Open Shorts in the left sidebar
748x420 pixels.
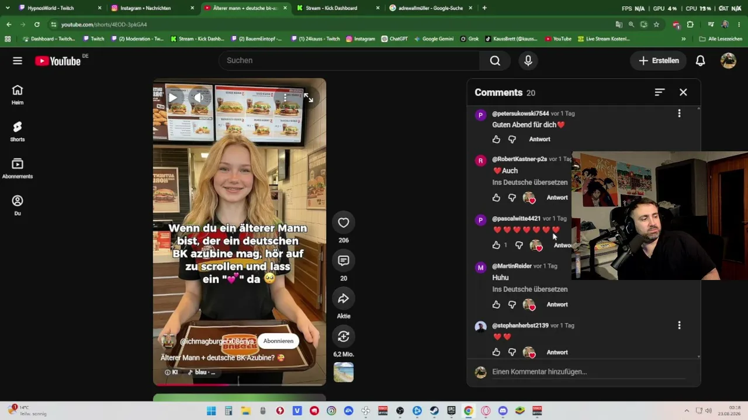[18, 132]
